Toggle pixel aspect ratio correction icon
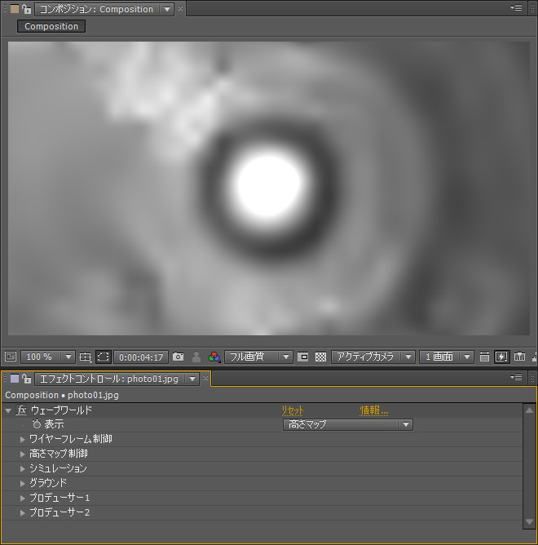The image size is (538, 545). coord(484,357)
